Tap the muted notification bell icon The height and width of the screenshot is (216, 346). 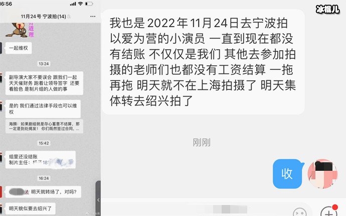69,17
